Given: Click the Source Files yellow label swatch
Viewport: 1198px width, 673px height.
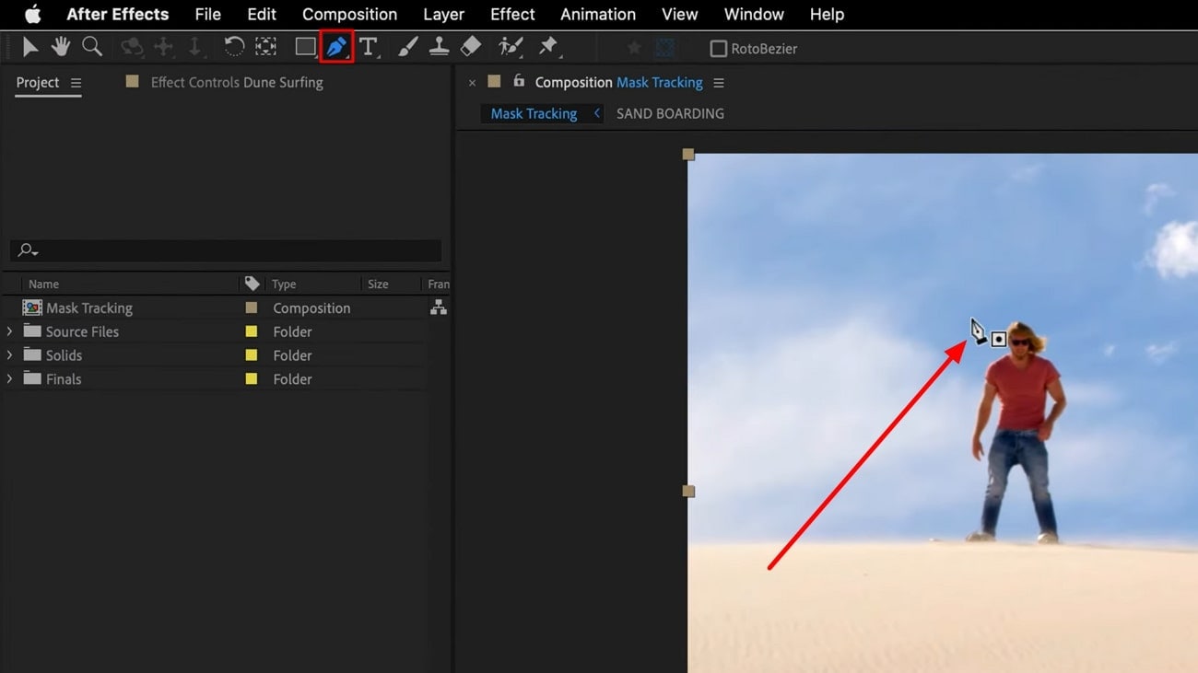Looking at the screenshot, I should point(251,331).
